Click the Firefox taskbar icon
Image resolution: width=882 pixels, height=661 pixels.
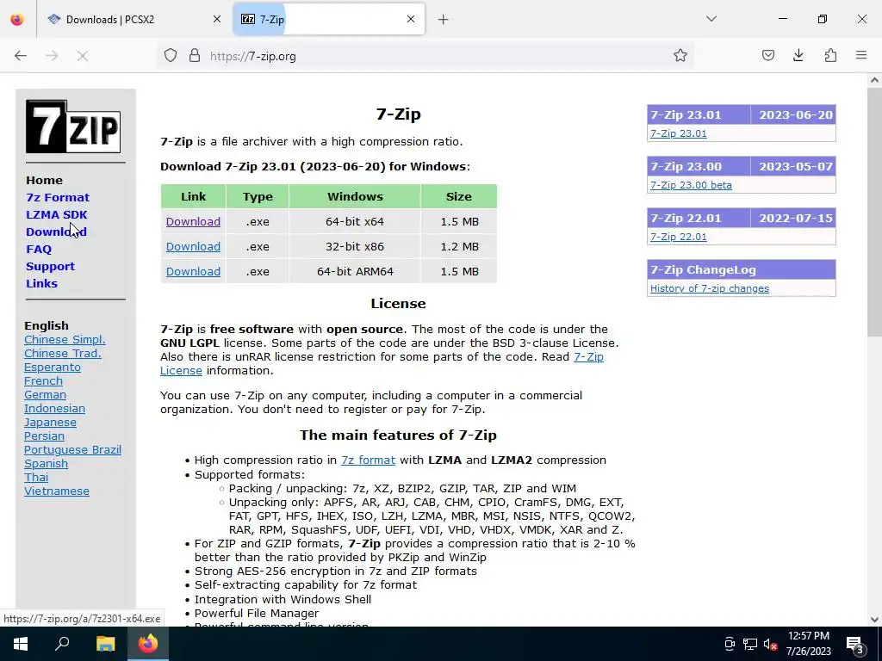(x=148, y=644)
